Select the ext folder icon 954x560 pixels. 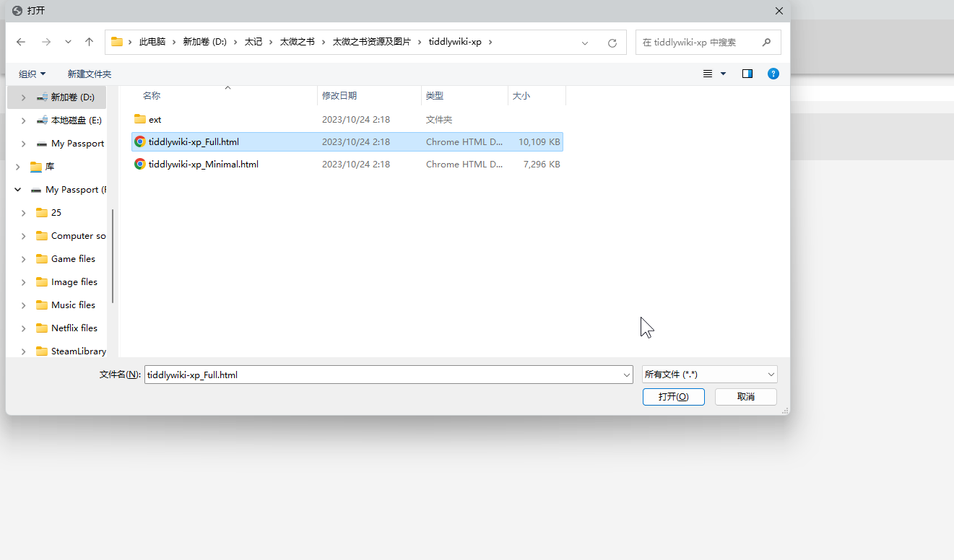pos(140,119)
